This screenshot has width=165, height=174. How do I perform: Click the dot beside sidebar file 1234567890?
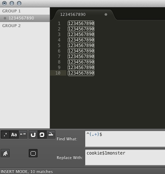click(x=5, y=18)
